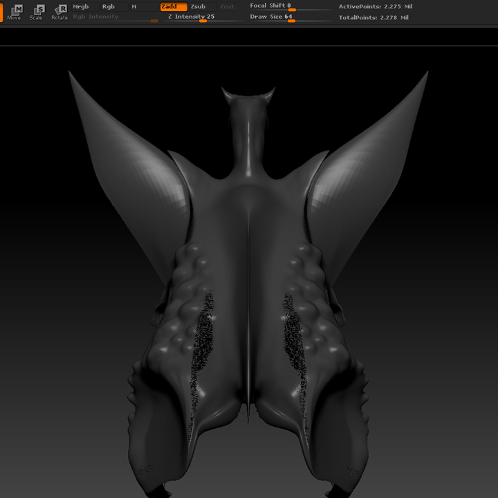The width and height of the screenshot is (498, 498).
Task: Switch on the Zsub sculpt mode
Action: (203, 7)
